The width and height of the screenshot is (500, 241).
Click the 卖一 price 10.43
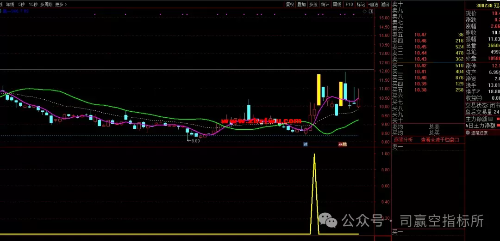420,59
